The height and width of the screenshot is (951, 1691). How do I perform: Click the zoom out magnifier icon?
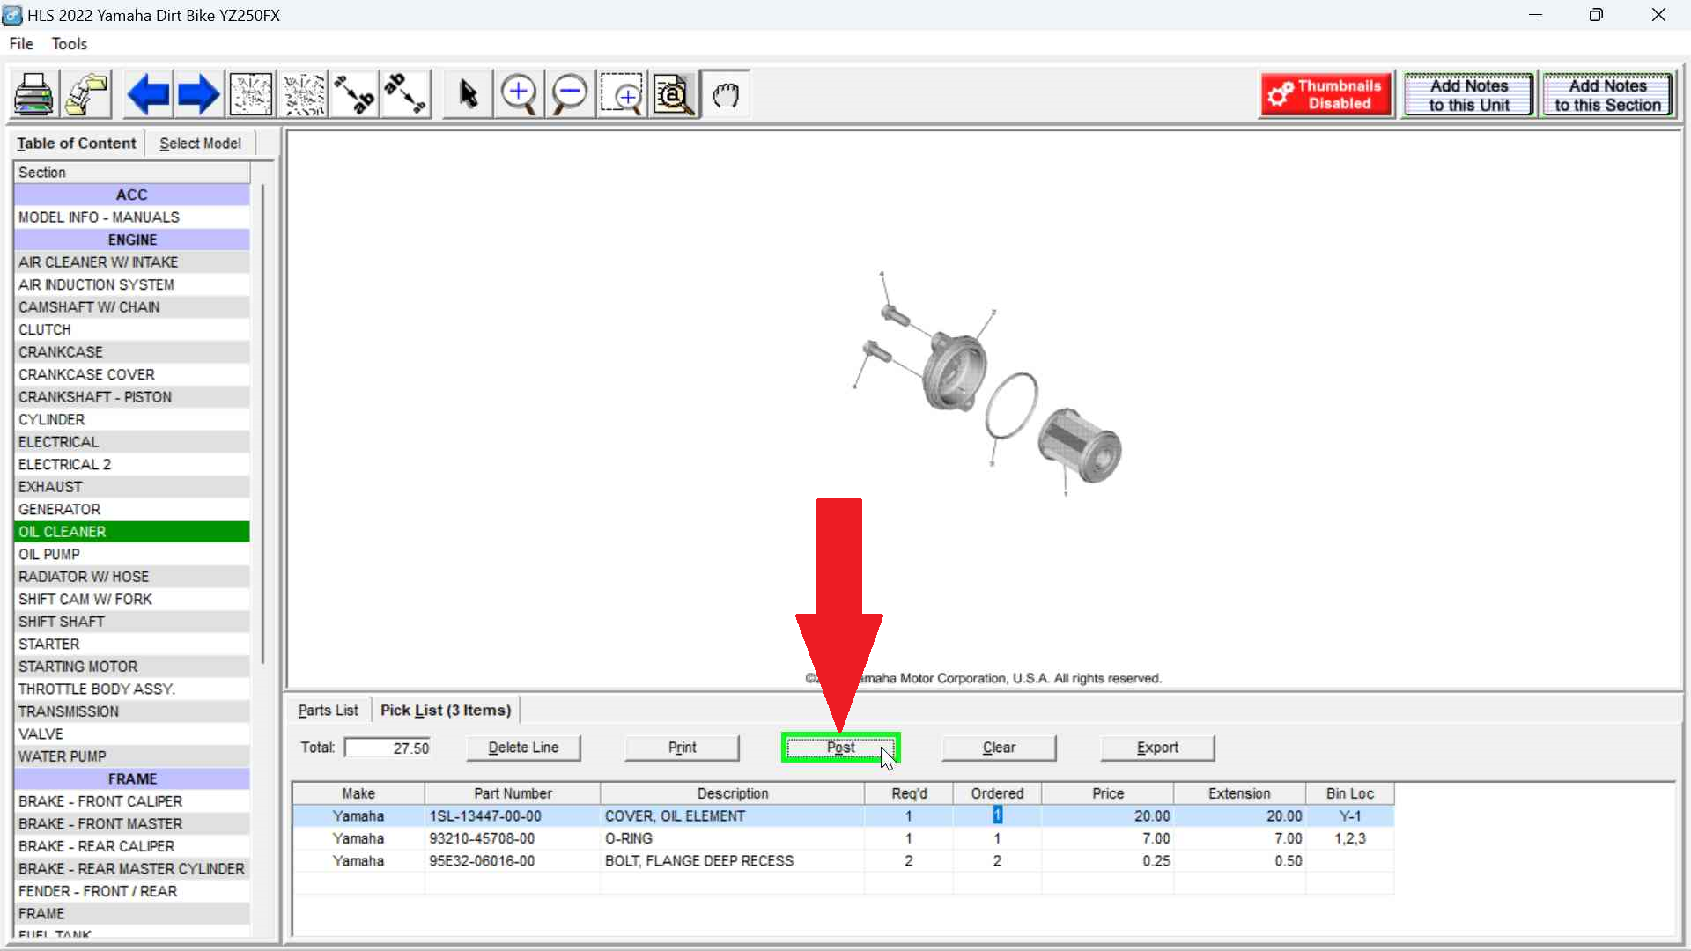(x=570, y=94)
